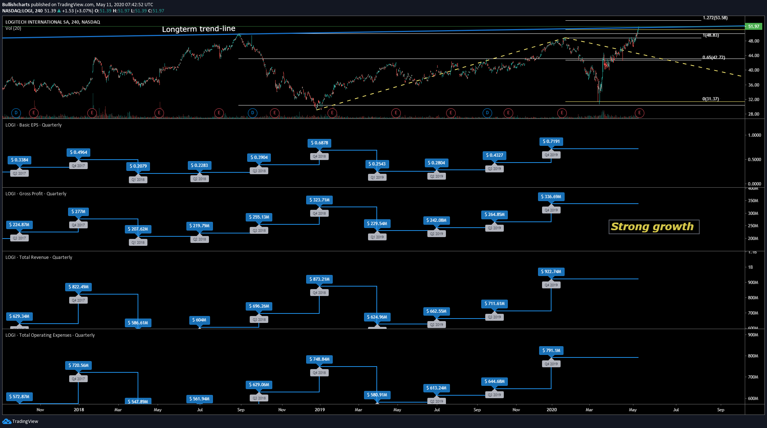The image size is (767, 428).
Task: Click the $ 696.26M revenue tag
Action: pyautogui.click(x=259, y=306)
